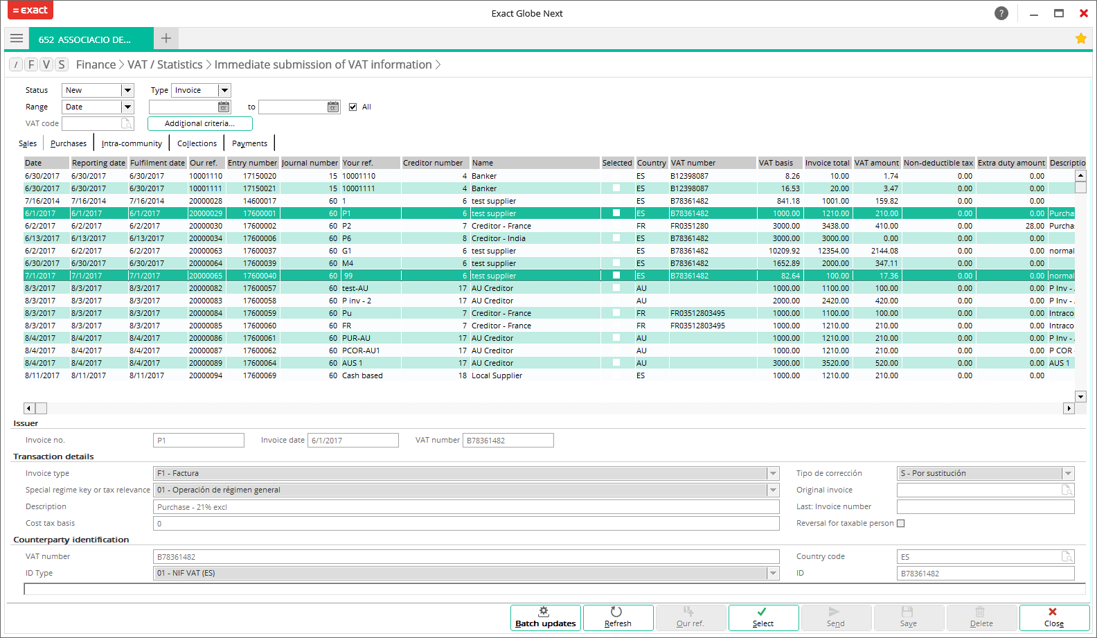Click the S shortcut breadcrumb icon
This screenshot has width=1097, height=638.
[62, 64]
